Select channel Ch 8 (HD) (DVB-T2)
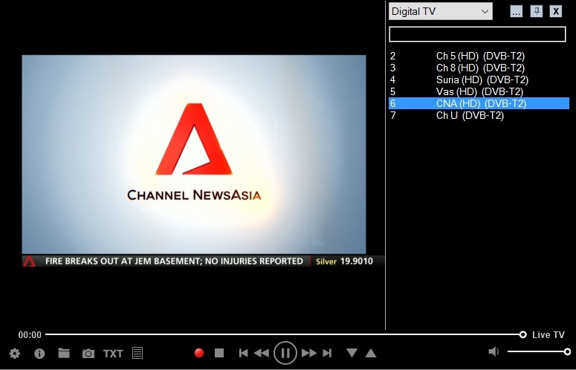The height and width of the screenshot is (370, 576). point(479,68)
